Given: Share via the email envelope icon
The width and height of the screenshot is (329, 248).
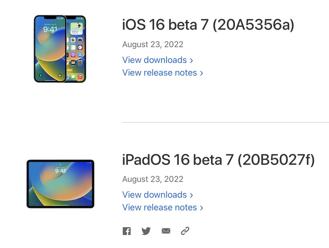Looking at the screenshot, I should click(x=166, y=231).
